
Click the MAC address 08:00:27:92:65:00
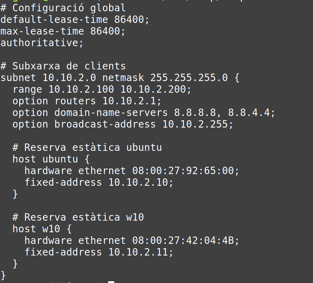click(x=183, y=171)
